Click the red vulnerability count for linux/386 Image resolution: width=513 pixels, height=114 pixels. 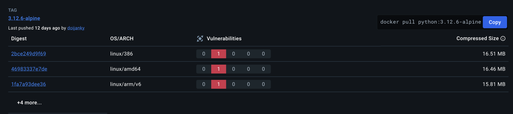[x=218, y=54]
